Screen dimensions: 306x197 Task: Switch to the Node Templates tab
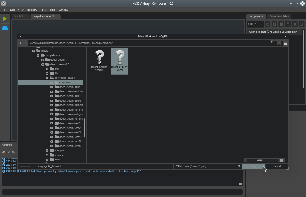(x=279, y=16)
